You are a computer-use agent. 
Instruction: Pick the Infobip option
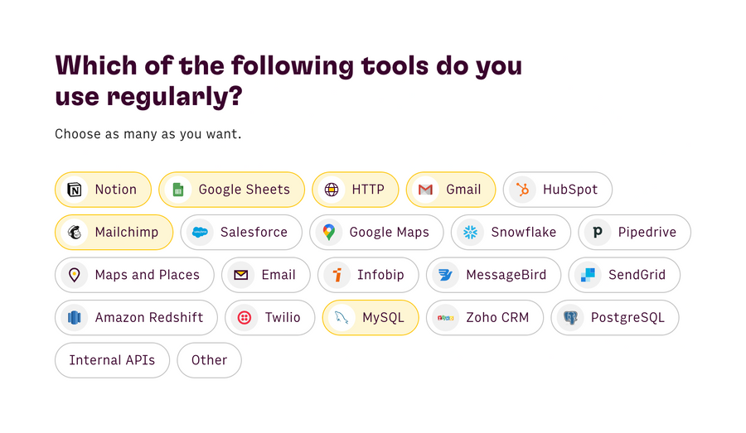tap(368, 275)
